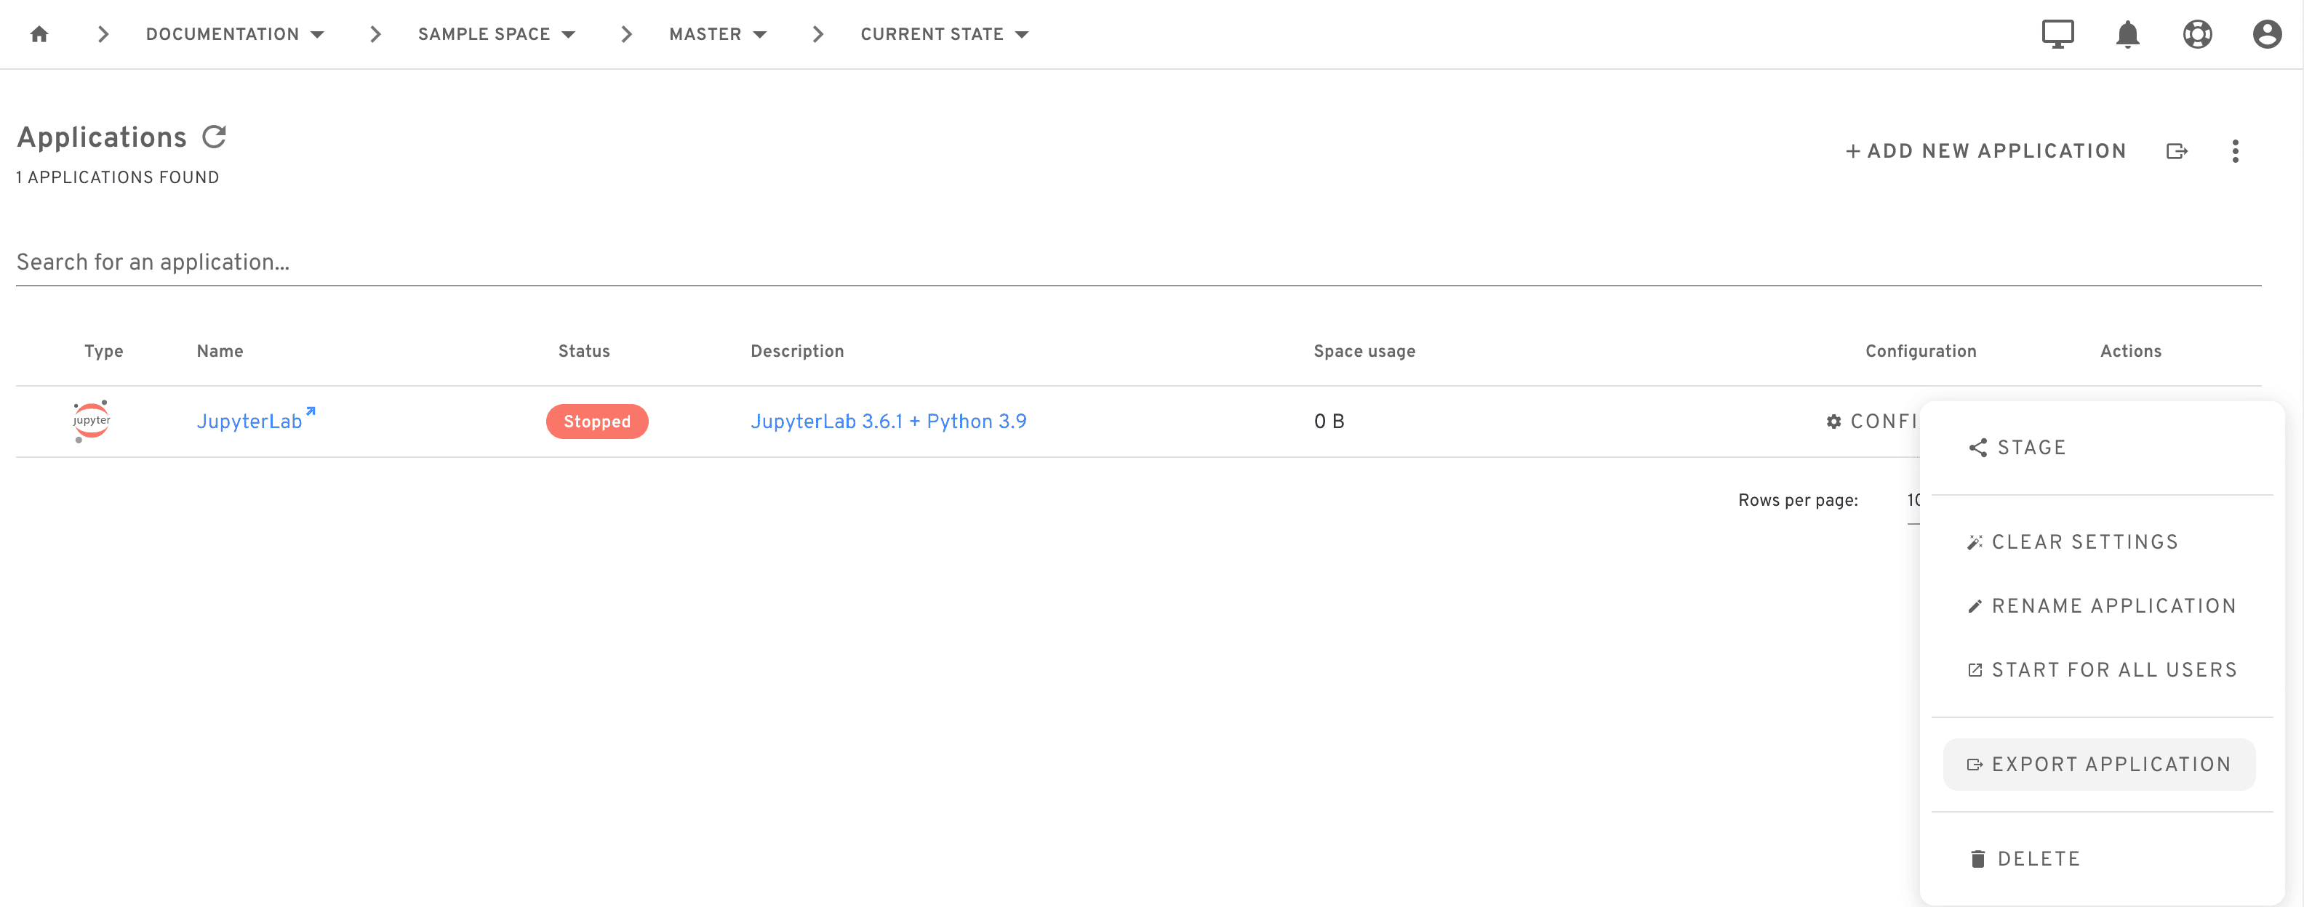Refresh the Applications list
This screenshot has height=907, width=2304.
click(215, 137)
